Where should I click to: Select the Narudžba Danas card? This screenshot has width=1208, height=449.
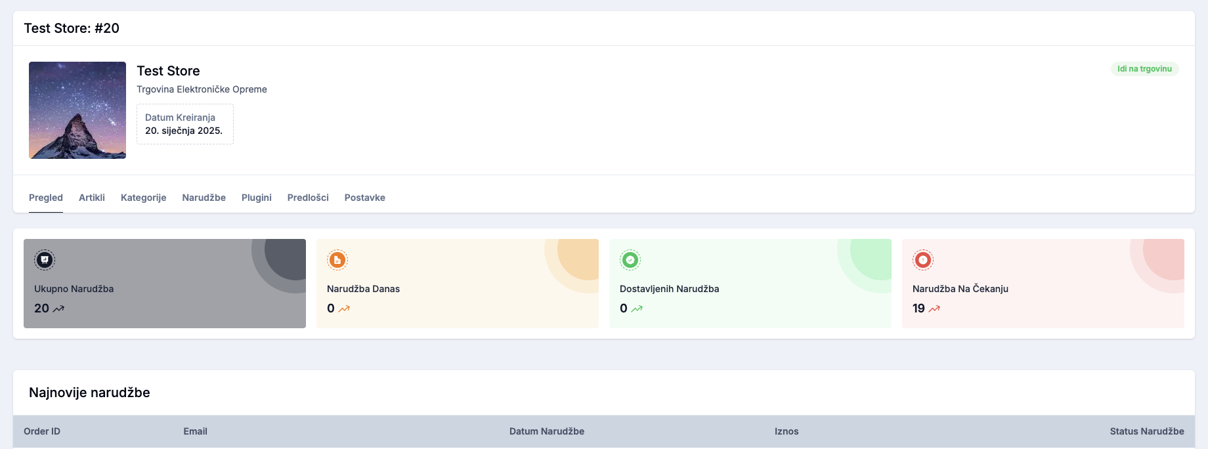[x=458, y=284]
